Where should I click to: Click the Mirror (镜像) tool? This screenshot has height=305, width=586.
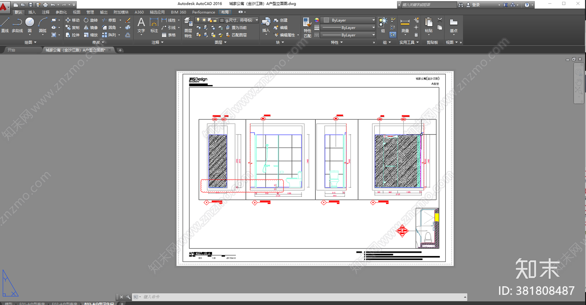pos(91,27)
